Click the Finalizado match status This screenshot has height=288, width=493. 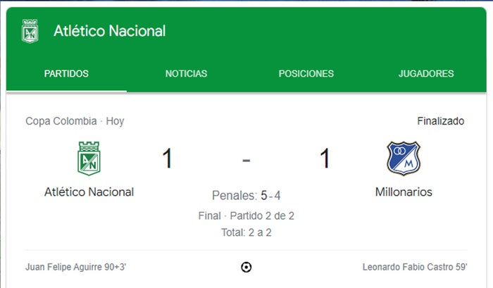440,121
